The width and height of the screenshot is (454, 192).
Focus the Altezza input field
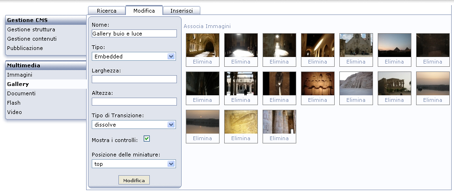(134, 102)
